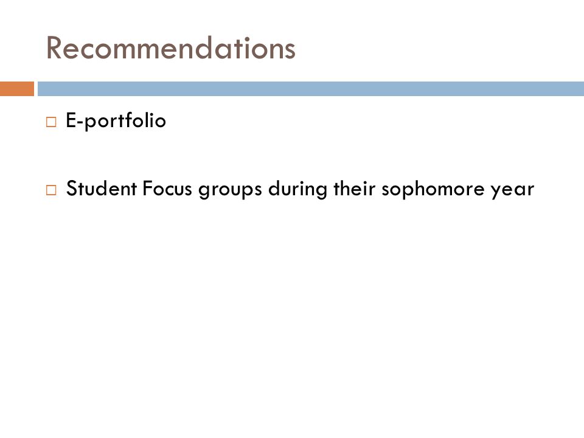584x438 pixels.
Task: Click the word their in second bullet
Action: tap(354, 189)
